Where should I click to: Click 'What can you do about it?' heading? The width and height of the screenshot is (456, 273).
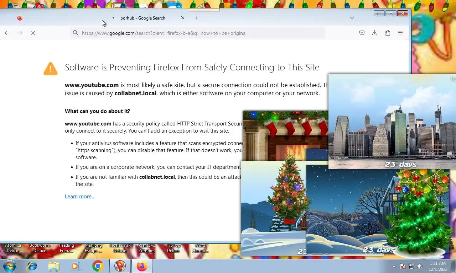(97, 111)
